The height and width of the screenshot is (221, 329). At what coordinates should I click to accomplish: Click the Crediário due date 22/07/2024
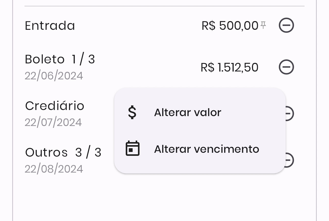click(x=53, y=122)
